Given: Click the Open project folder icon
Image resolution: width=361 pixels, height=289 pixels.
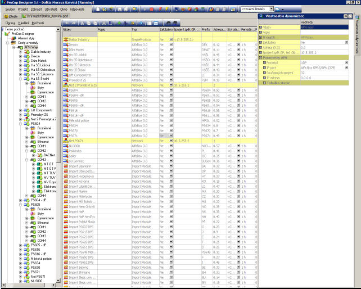Looking at the screenshot, I should coord(105,9).
